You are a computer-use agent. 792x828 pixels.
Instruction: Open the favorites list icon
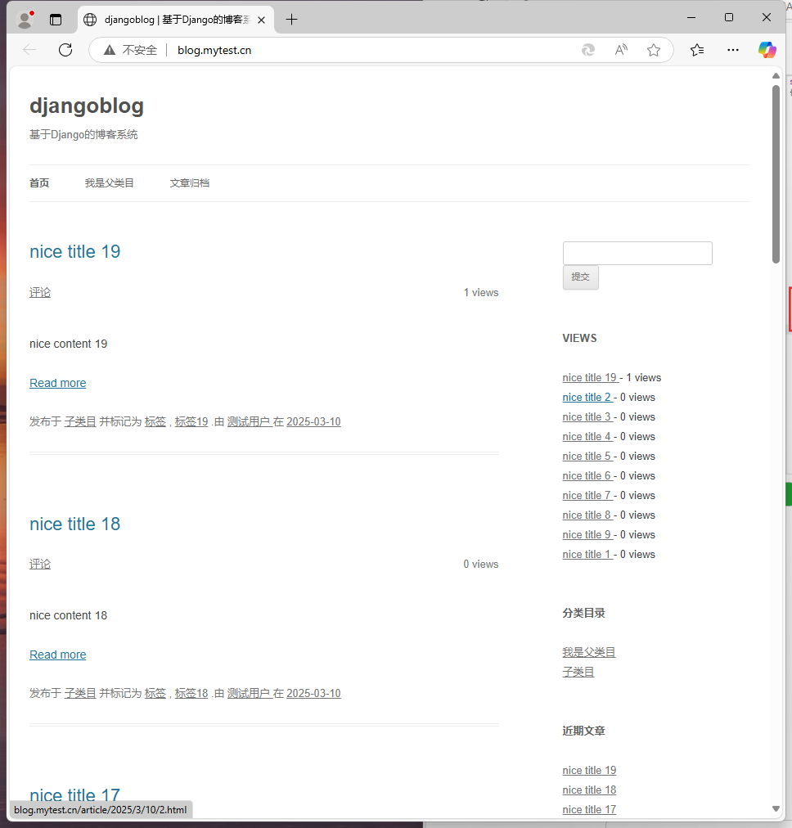[x=697, y=50]
